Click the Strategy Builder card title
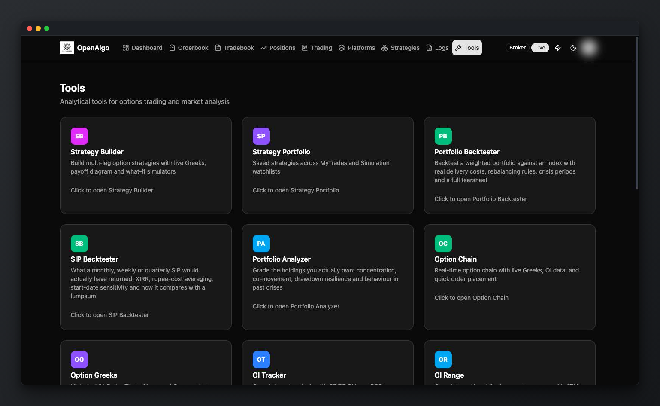660x406 pixels. (97, 152)
